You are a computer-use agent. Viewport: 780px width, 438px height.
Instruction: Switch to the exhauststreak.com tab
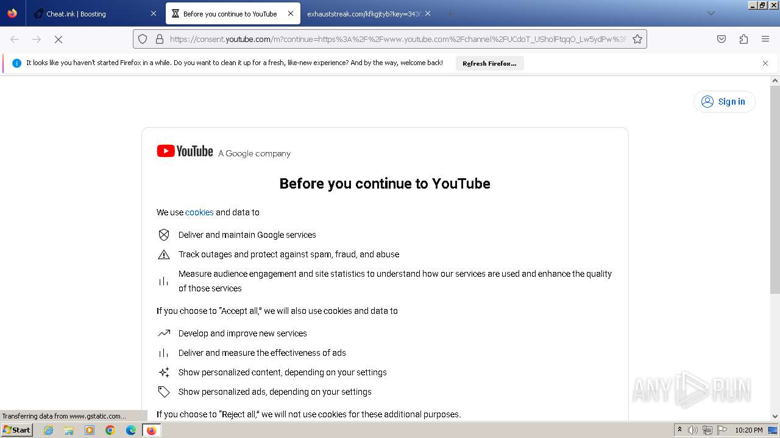pyautogui.click(x=369, y=13)
